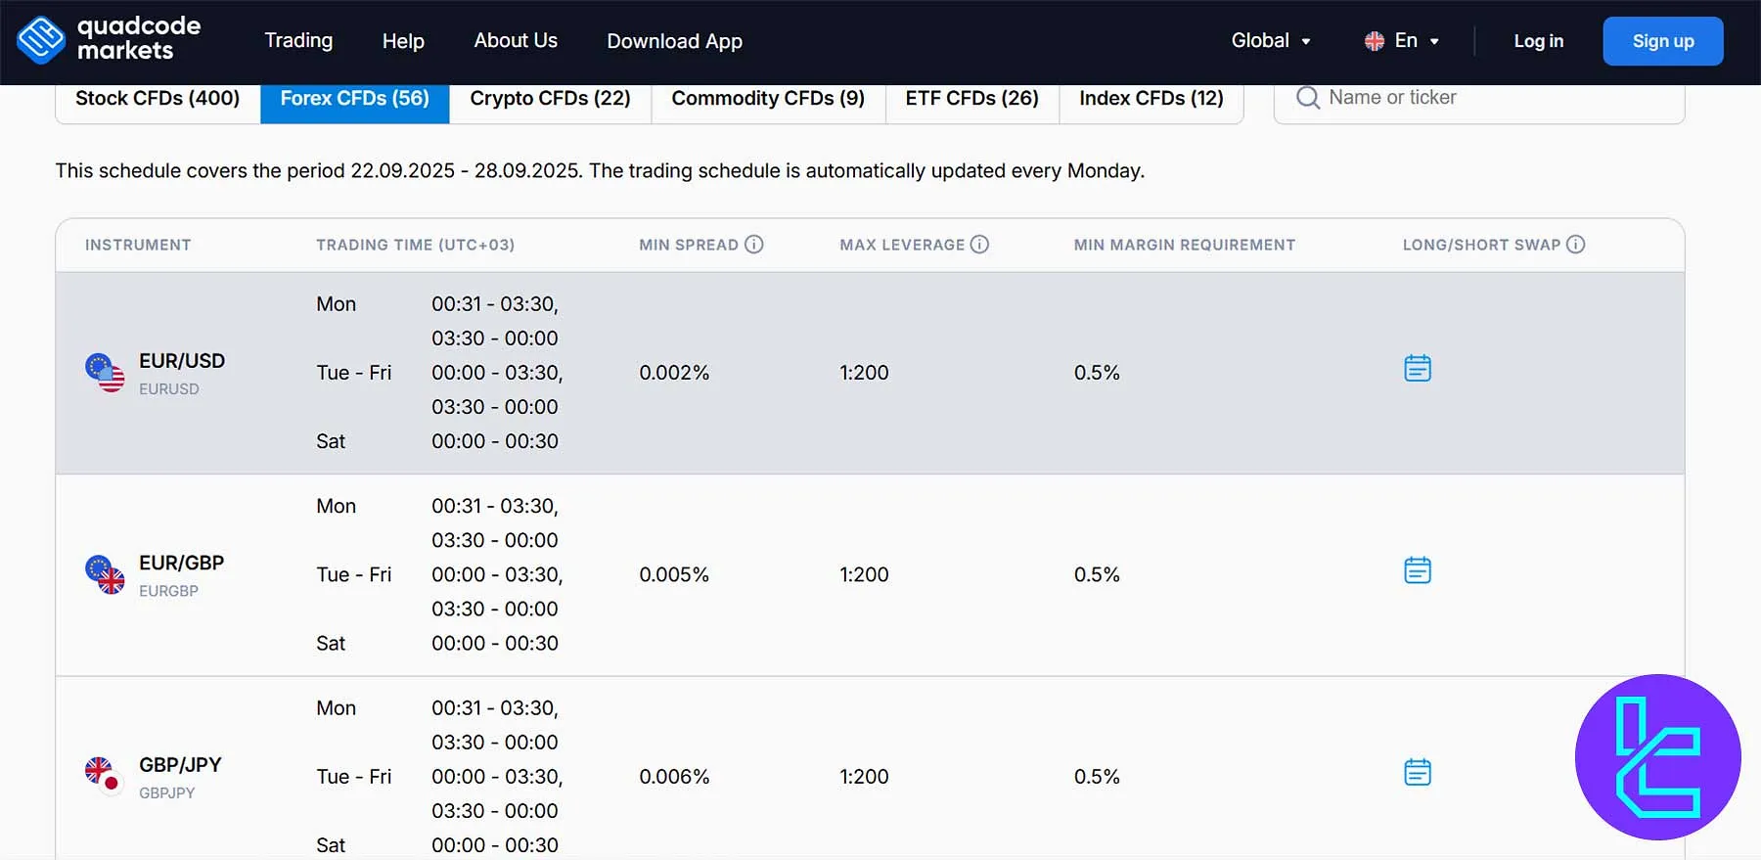The width and height of the screenshot is (1761, 860).
Task: Open the Trading menu
Action: tap(298, 41)
